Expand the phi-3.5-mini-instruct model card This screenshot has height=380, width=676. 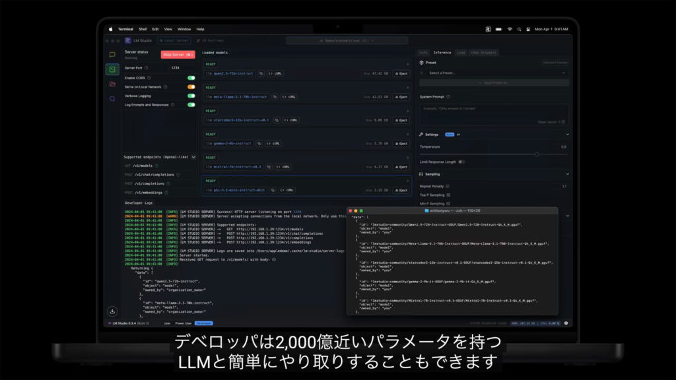[407, 181]
